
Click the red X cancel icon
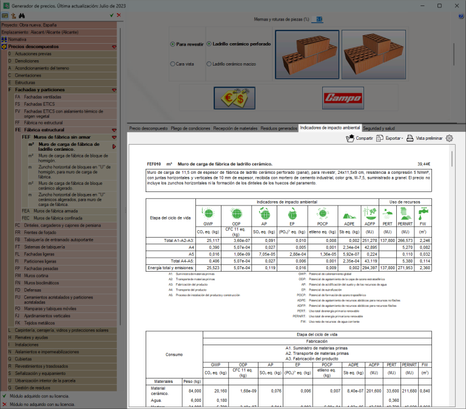coord(119,15)
